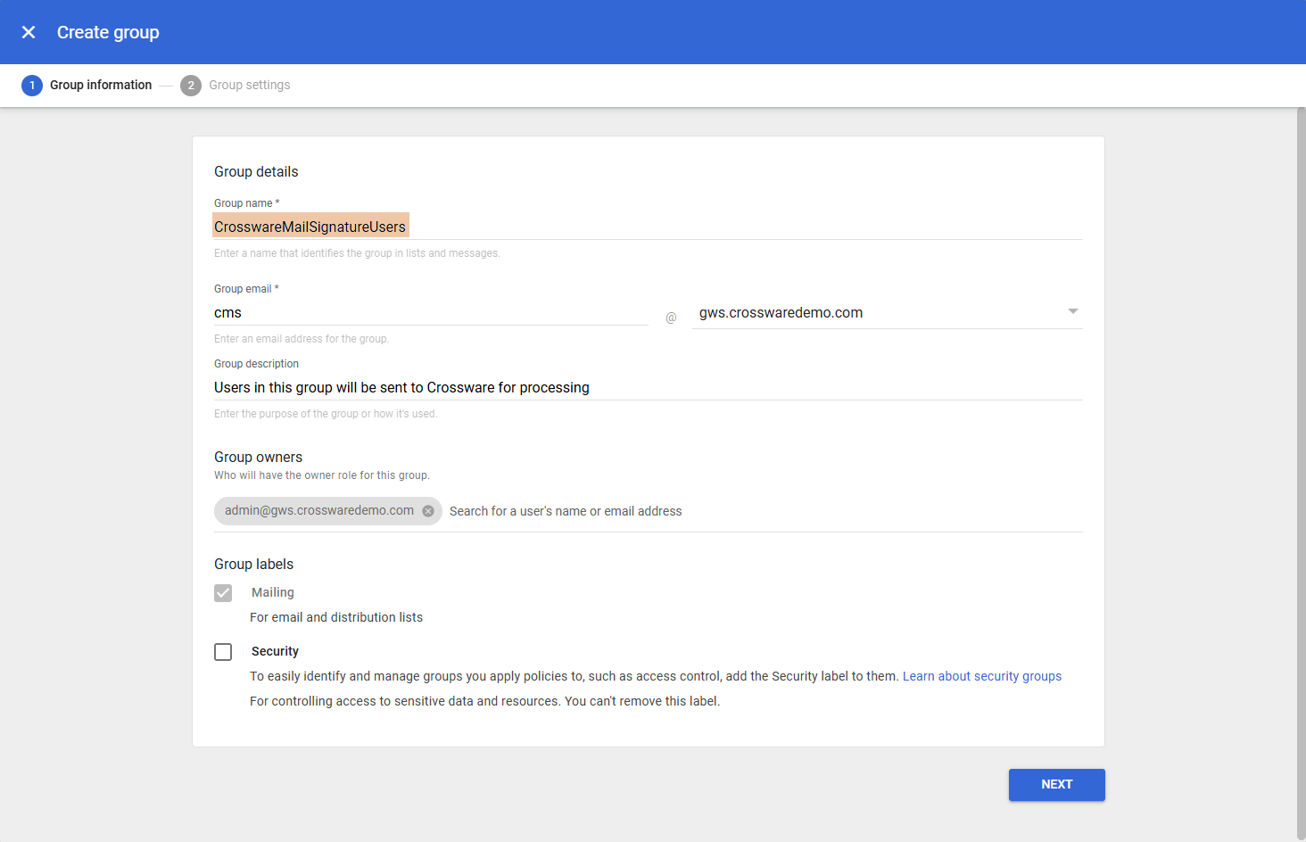Focus the Group email field containing cms
Image resolution: width=1306 pixels, height=842 pixels.
click(430, 313)
